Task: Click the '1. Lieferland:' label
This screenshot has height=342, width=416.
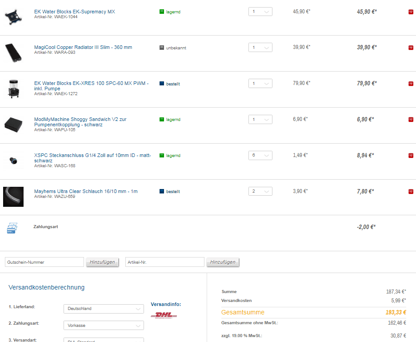Action: (22, 307)
